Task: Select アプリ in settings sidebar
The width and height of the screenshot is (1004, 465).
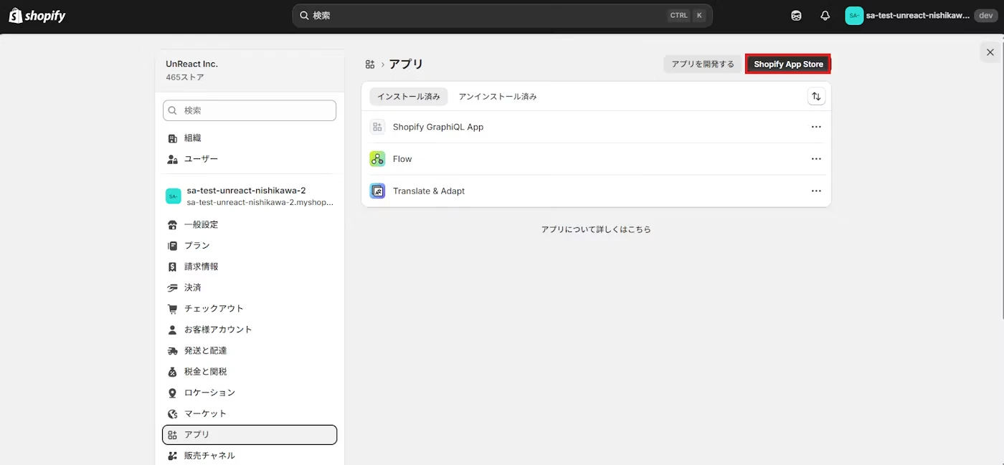Action: pyautogui.click(x=250, y=435)
